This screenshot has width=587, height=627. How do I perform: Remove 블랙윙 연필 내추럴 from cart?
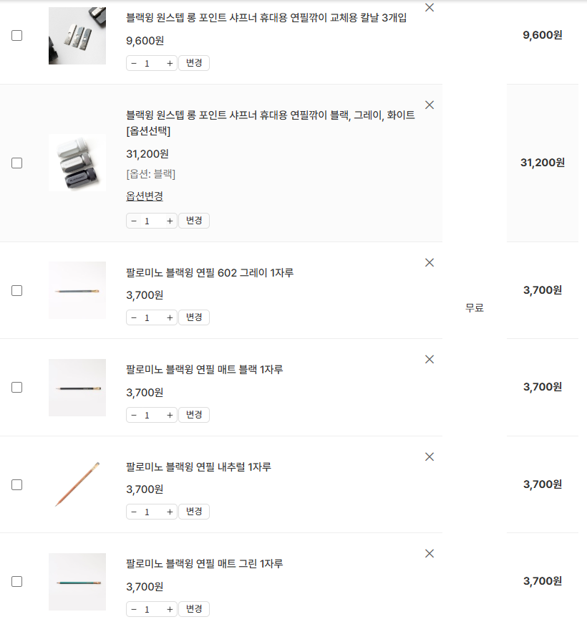pyautogui.click(x=430, y=456)
